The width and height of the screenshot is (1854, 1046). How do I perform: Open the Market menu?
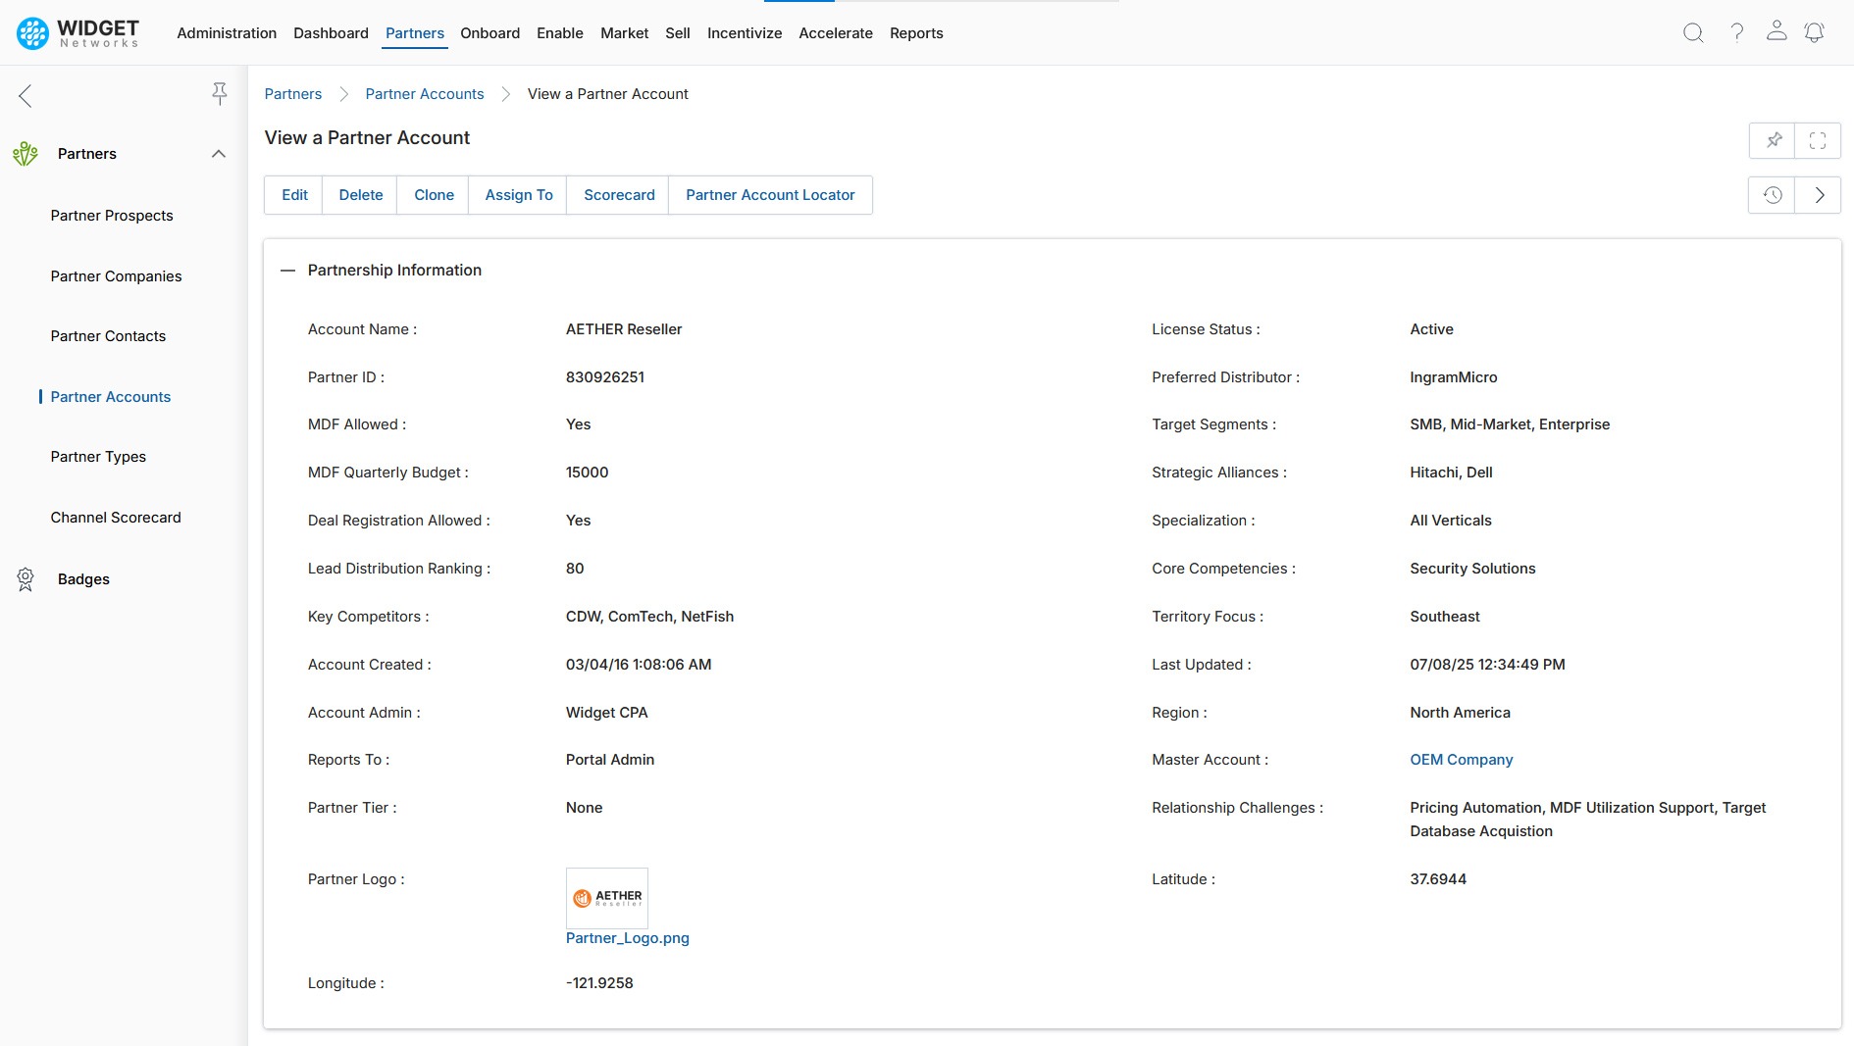pyautogui.click(x=625, y=32)
